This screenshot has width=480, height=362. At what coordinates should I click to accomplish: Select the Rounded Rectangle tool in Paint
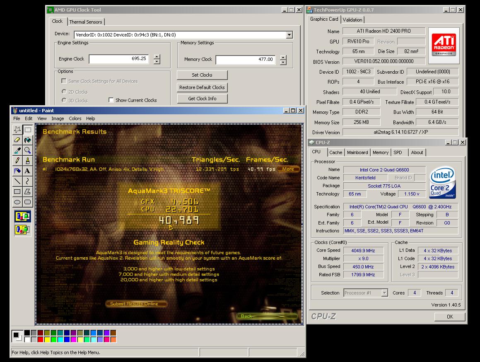point(28,202)
